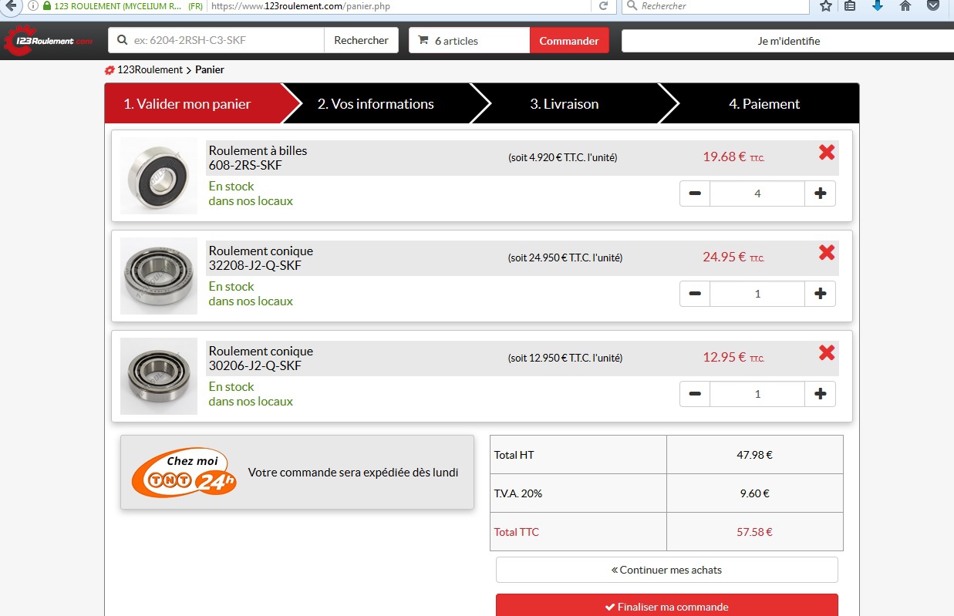Click quantity field of 608-2RS-SKF

coord(757,194)
